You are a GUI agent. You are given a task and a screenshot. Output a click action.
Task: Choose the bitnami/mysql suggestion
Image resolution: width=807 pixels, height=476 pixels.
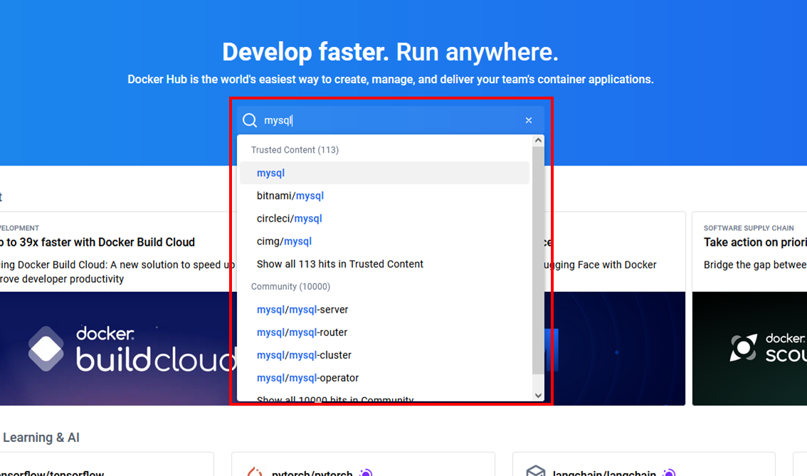[384, 196]
